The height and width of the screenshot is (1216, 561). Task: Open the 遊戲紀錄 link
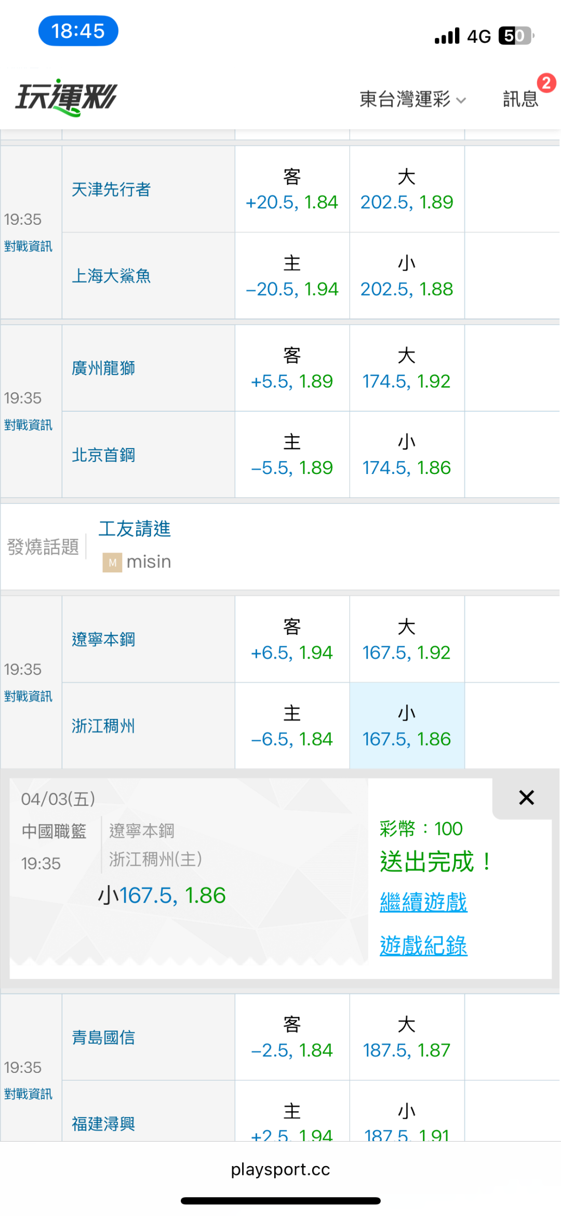(x=423, y=945)
